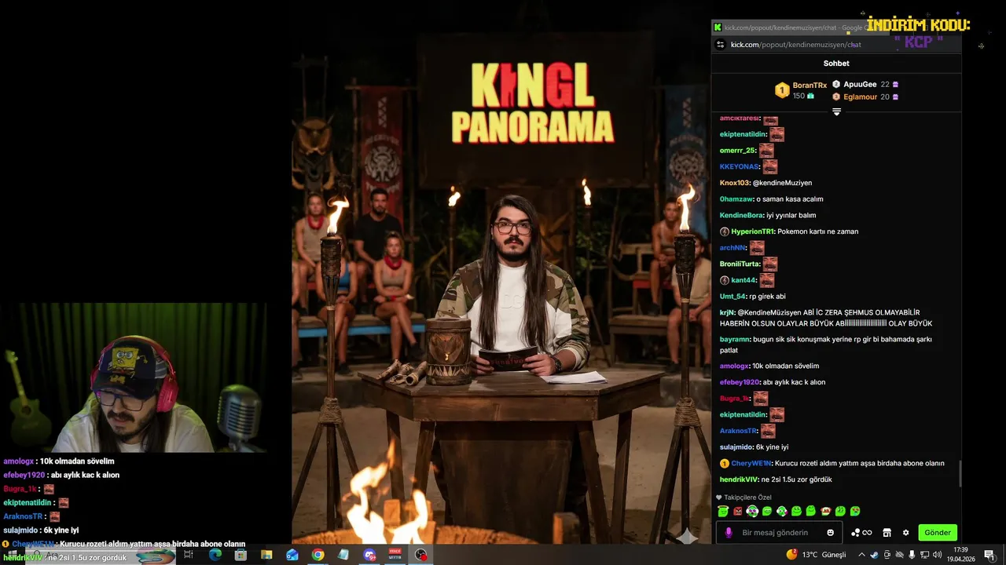
Task: Open site info icon beside kick.com URL
Action: (720, 45)
